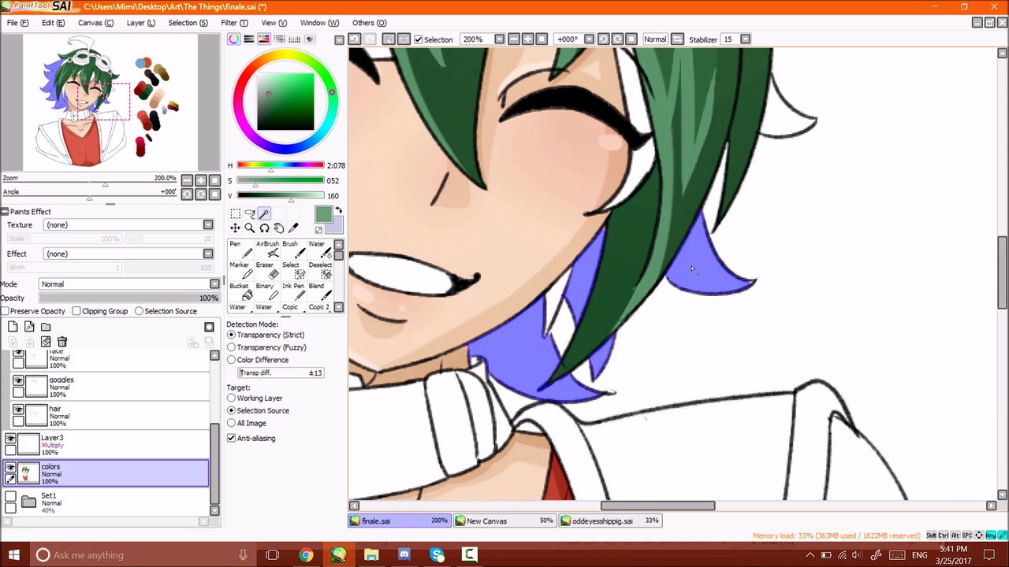The height and width of the screenshot is (567, 1009).
Task: Choose the Eraser tool
Action: click(x=267, y=271)
